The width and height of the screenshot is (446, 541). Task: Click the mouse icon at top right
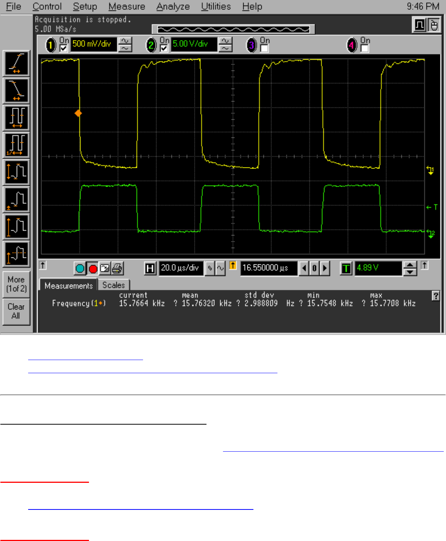pos(434,25)
